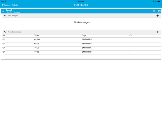Select the 14:15 time cell

tap(37, 52)
